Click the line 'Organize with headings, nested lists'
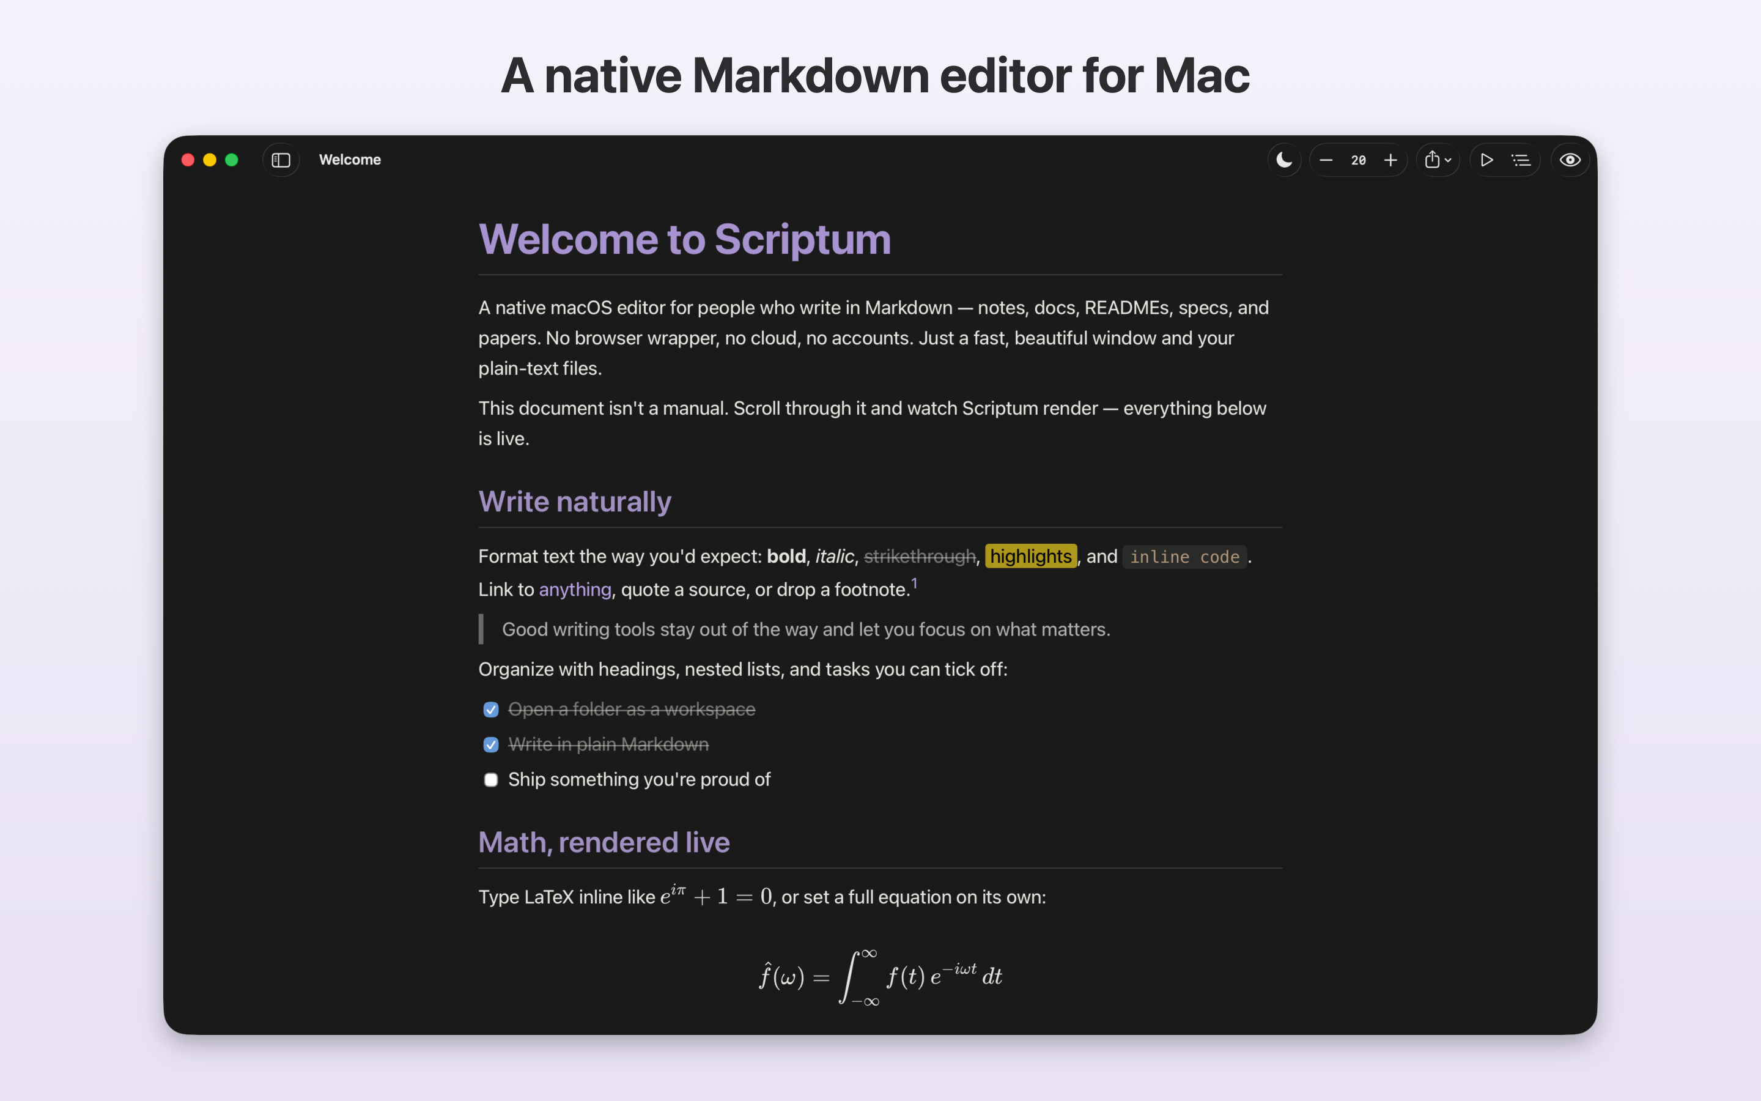The height and width of the screenshot is (1101, 1761). click(x=743, y=669)
